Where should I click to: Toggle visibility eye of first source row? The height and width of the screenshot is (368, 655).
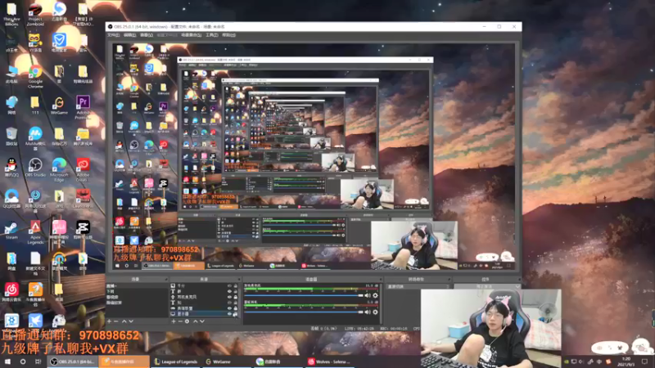click(x=229, y=285)
